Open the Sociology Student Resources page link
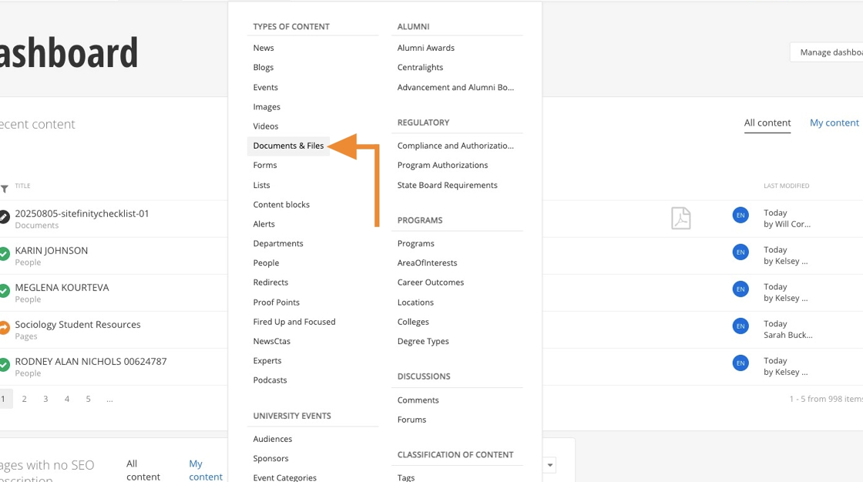This screenshot has height=482, width=863. tap(78, 324)
